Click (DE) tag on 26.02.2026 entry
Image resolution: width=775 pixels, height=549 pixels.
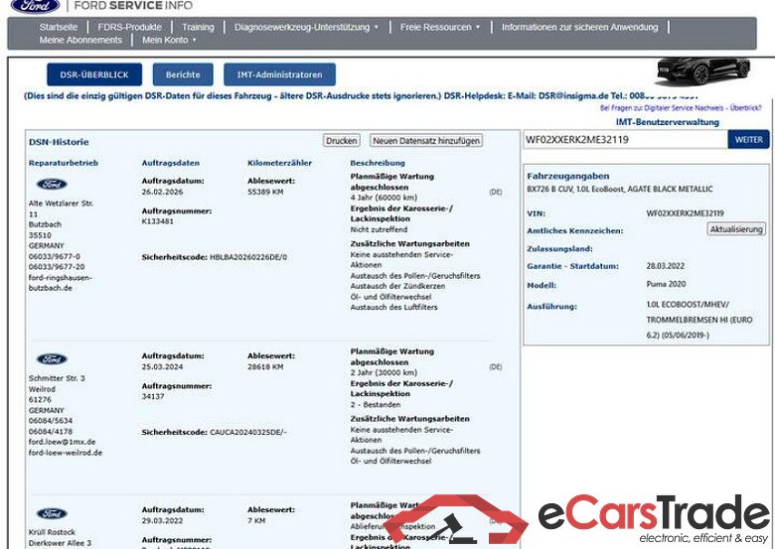pos(495,192)
